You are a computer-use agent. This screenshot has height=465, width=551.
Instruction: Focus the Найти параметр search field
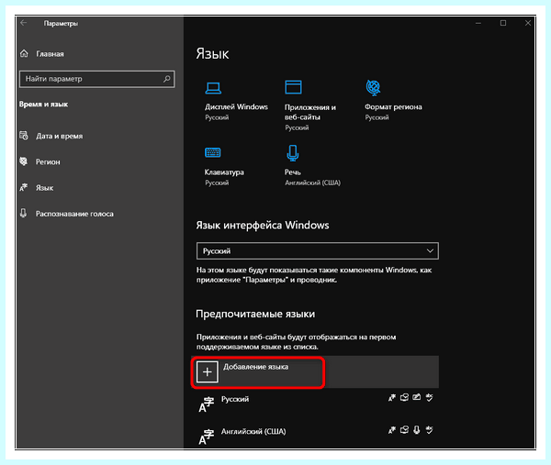(97, 79)
